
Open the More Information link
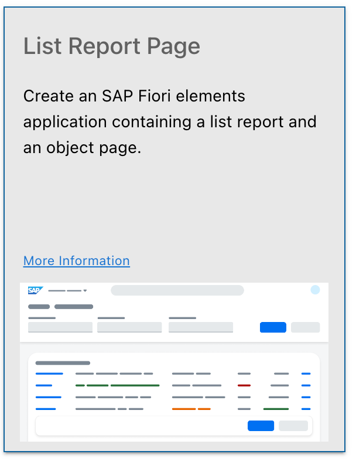77,261
